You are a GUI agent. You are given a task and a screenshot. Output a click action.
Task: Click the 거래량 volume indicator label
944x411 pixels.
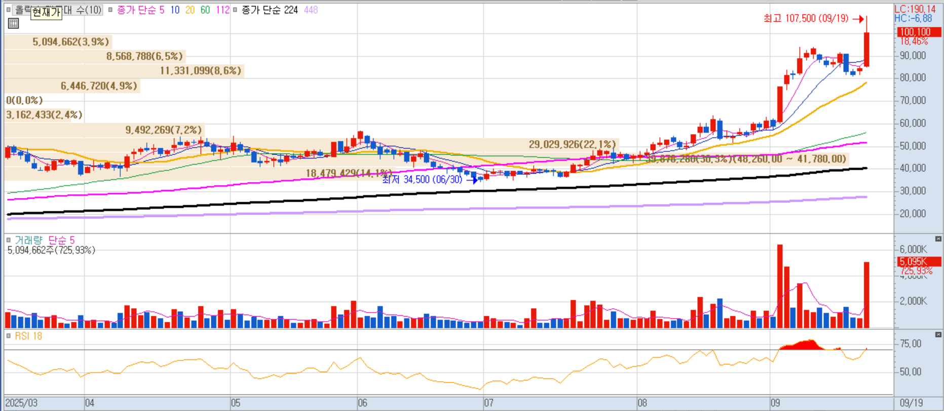coord(30,240)
